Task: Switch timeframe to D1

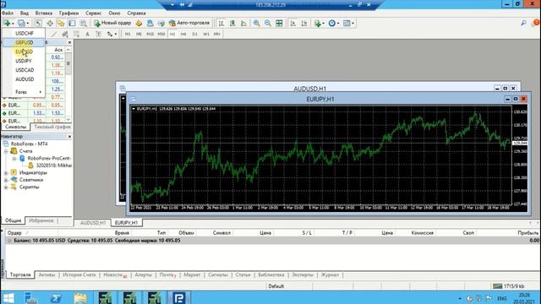Action: point(194,34)
